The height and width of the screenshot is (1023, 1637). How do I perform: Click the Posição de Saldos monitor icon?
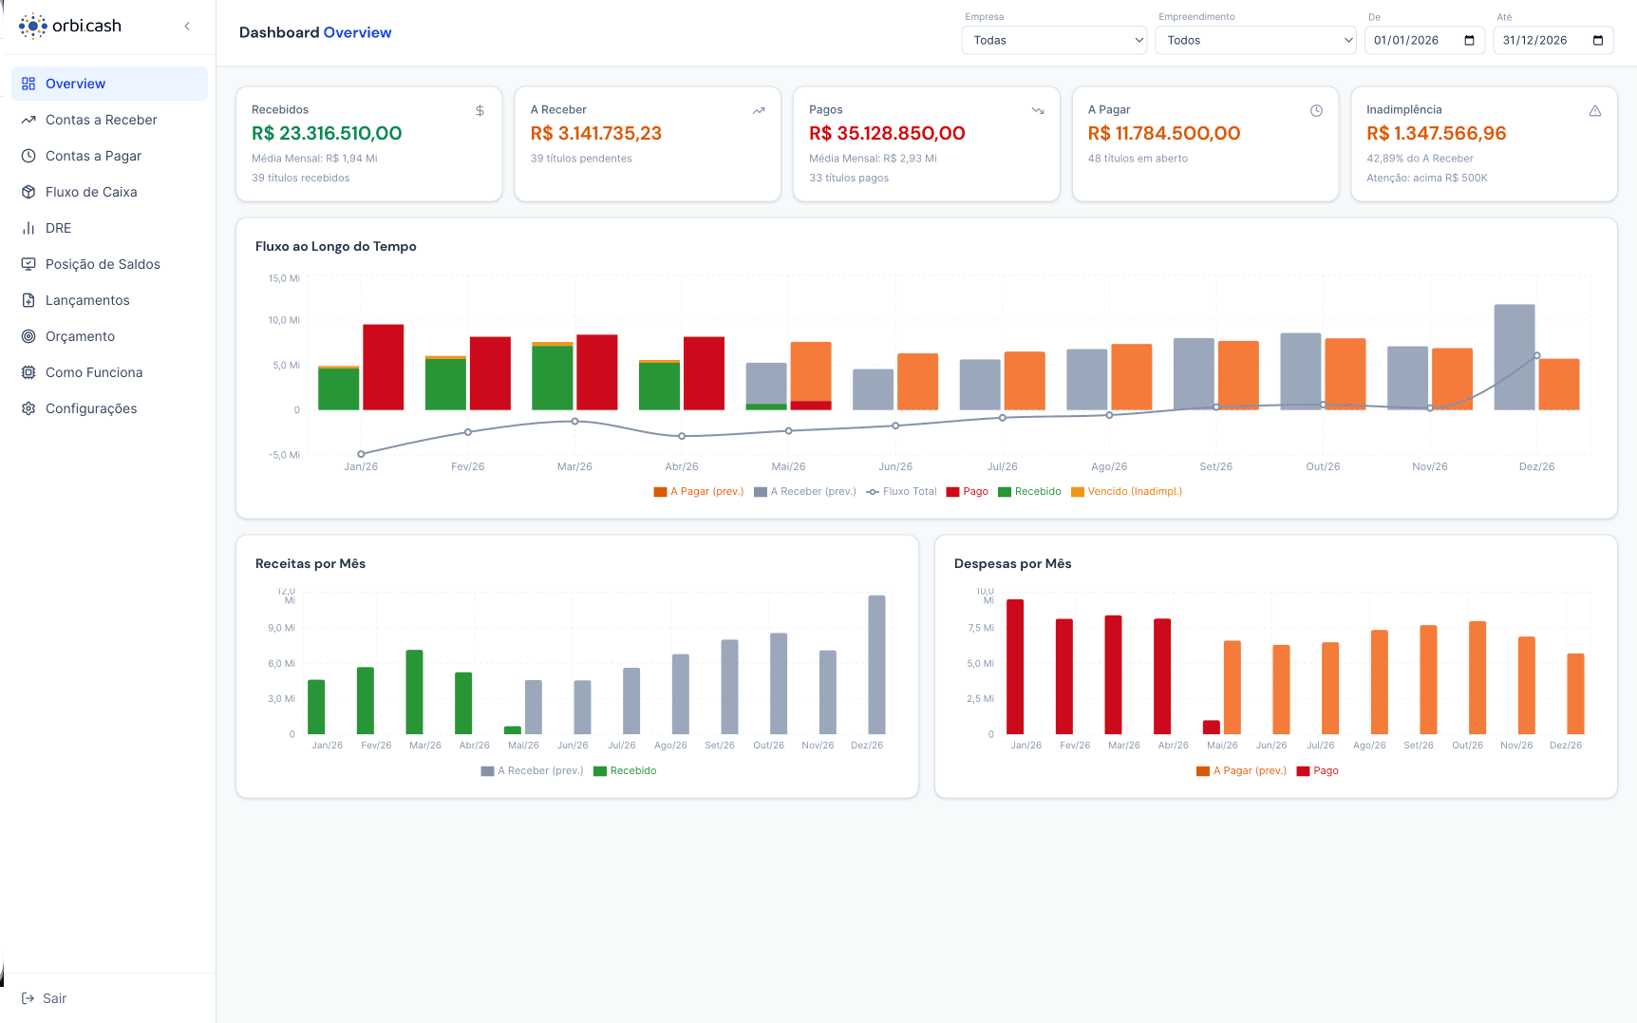click(x=28, y=264)
